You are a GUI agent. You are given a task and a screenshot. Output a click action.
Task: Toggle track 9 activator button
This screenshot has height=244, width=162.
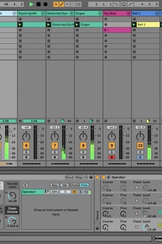[112, 145]
